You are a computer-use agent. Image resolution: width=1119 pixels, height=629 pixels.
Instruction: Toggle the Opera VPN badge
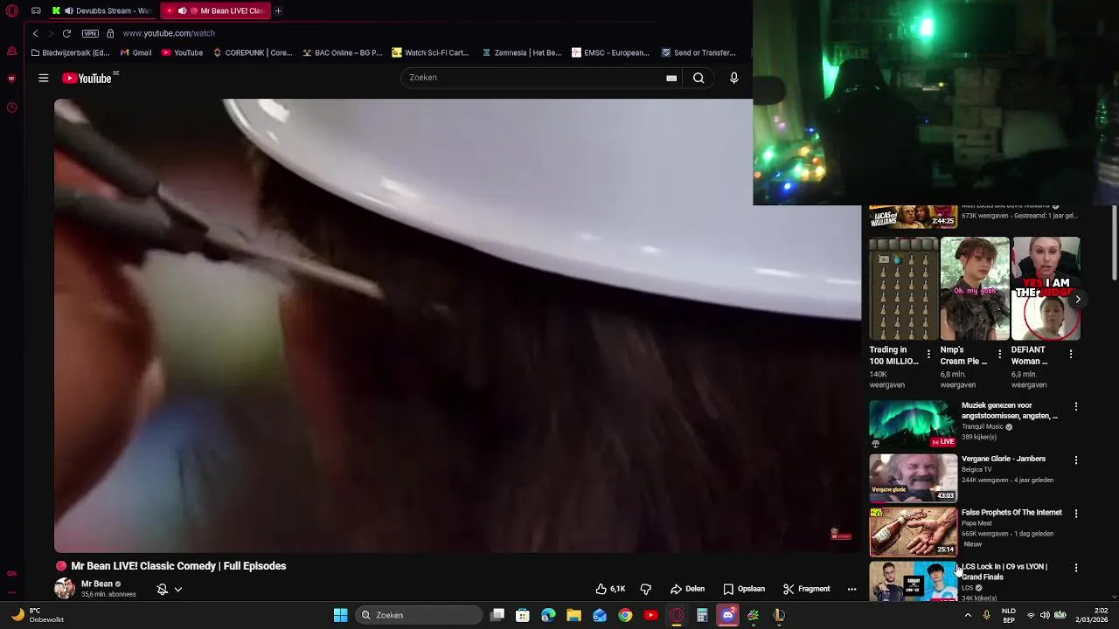[90, 33]
